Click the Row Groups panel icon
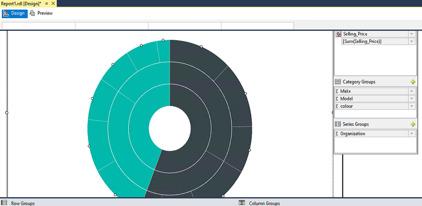Screen dimensions: 422x206 point(4,203)
